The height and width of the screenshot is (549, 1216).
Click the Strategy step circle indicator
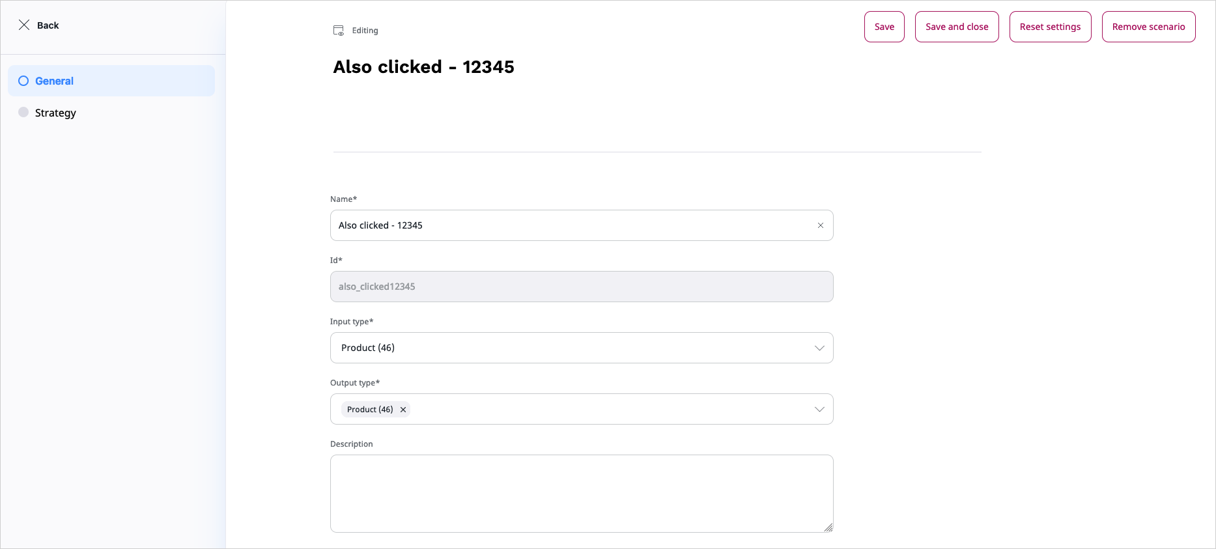click(x=23, y=112)
